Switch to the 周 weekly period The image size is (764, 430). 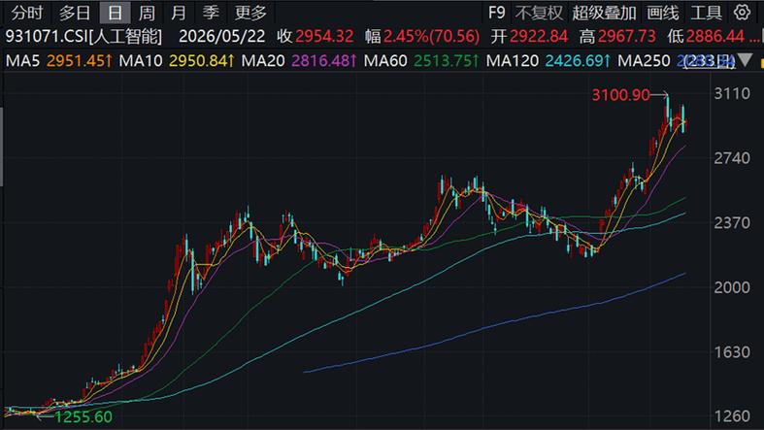click(x=147, y=13)
